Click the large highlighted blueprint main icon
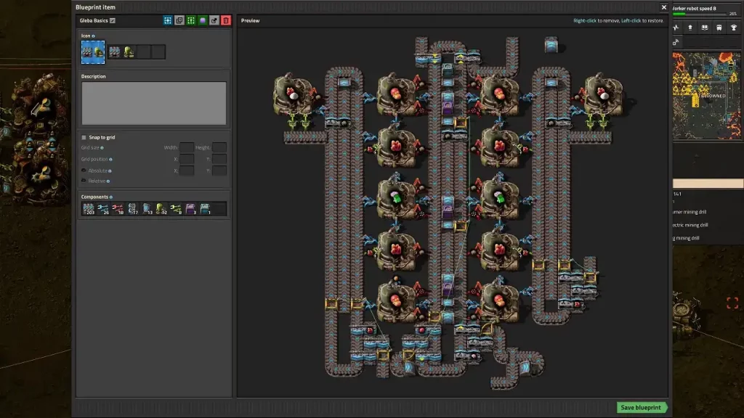Screen dimensions: 744x418 tap(93, 52)
